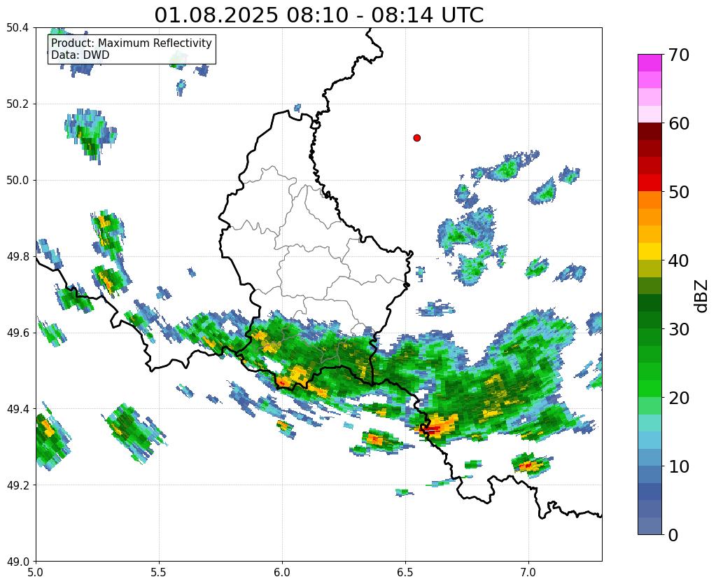Click the colorbar tick label 70

click(x=679, y=55)
